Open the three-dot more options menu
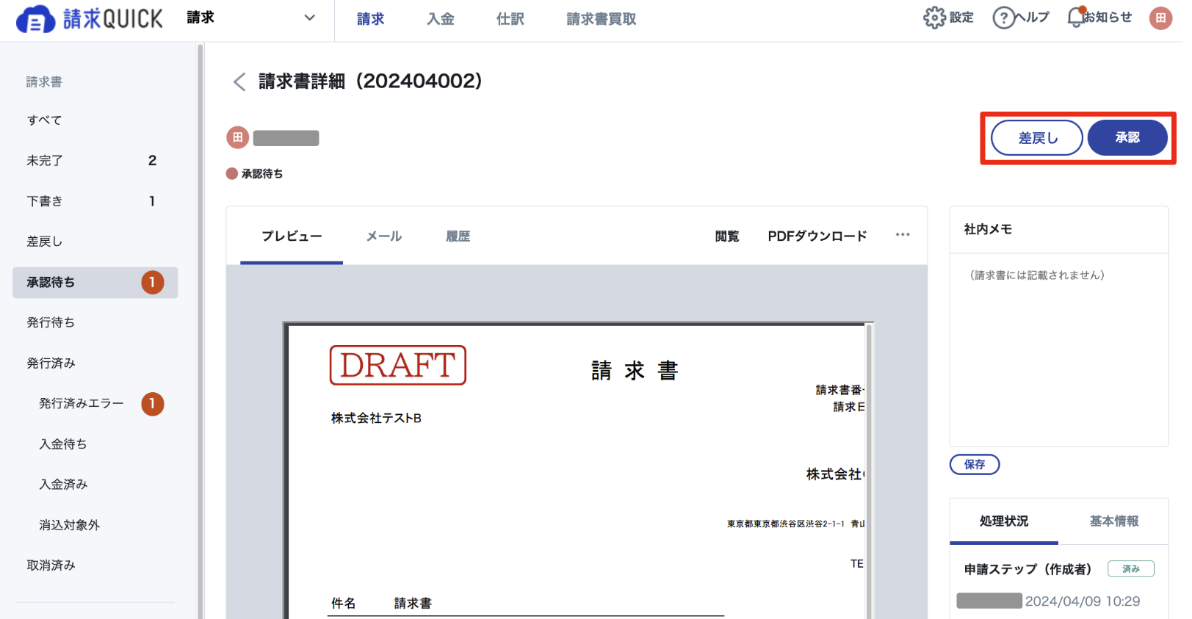1192x619 pixels. tap(903, 235)
